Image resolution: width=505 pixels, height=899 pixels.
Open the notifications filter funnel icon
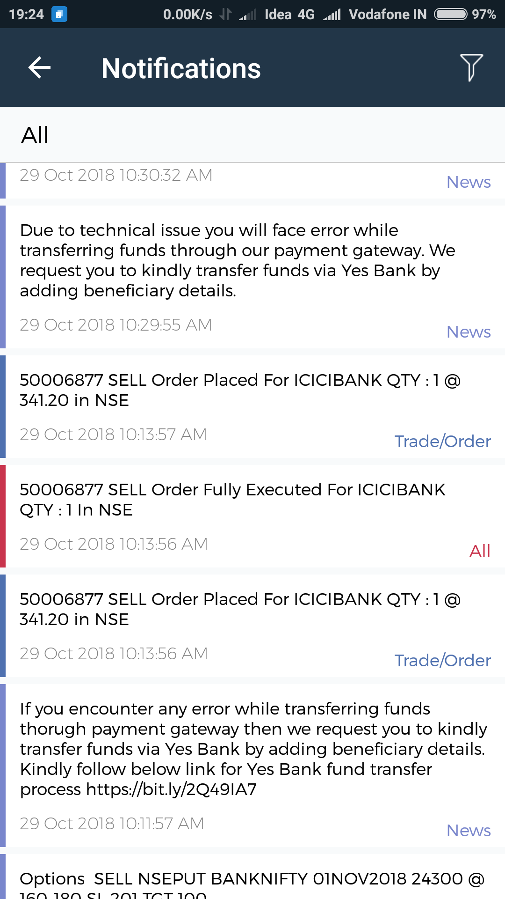[471, 68]
